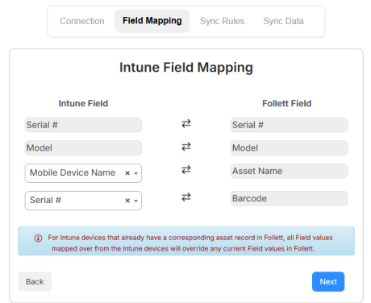
Task: Click the Follett Barcode field
Action: tap(290, 198)
